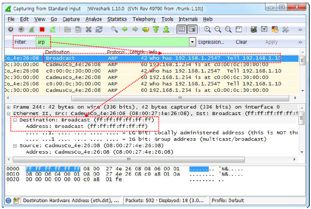Viewport: 311px width, 209px height.
Task: Click packet details horizontal scrollbar thumb
Action: pos(129,160)
